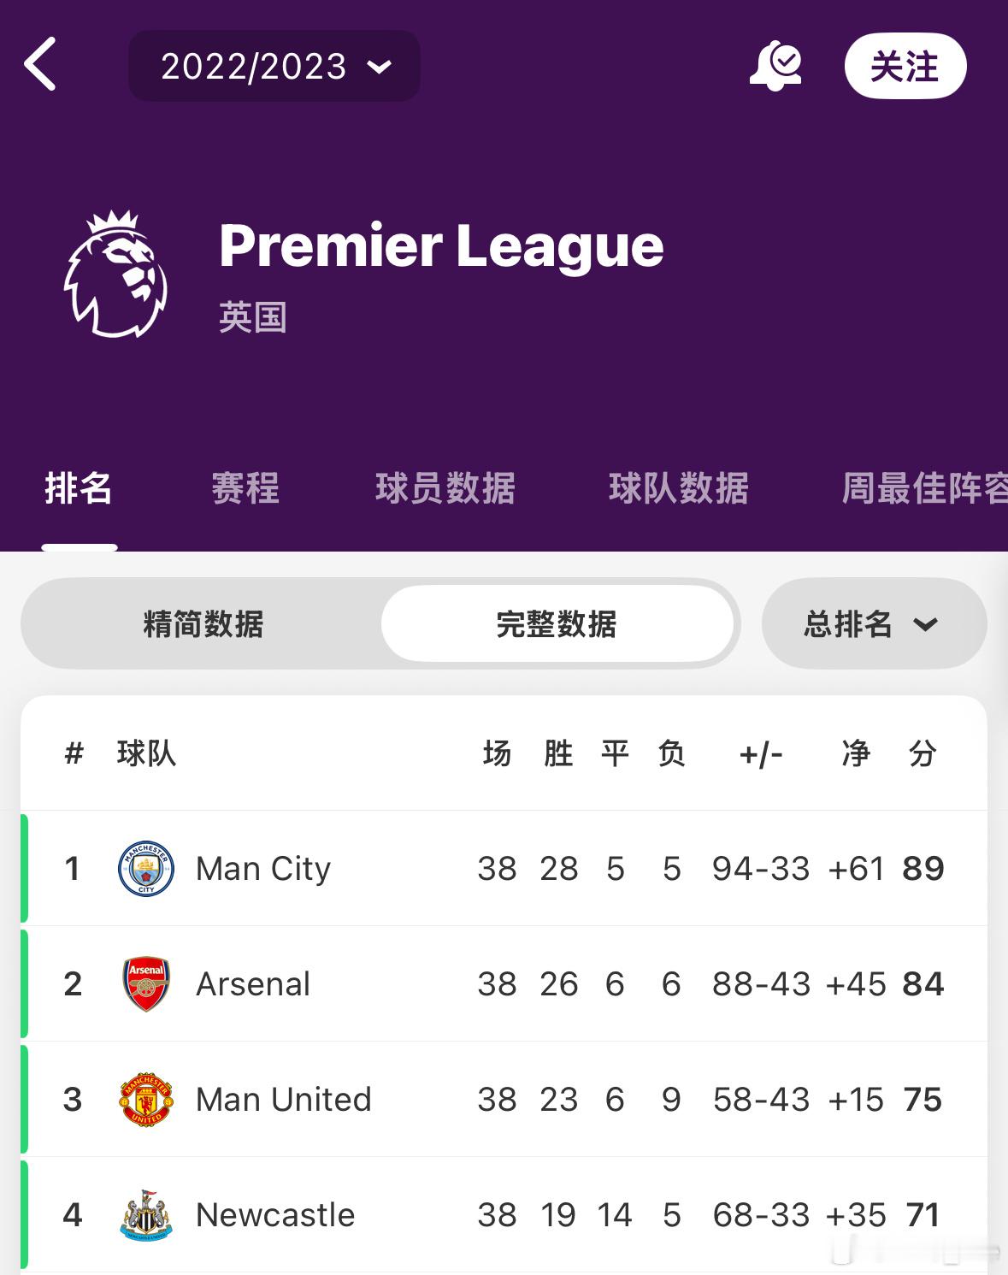This screenshot has width=1008, height=1275.
Task: Select the 排名 tab
Action: tap(79, 488)
